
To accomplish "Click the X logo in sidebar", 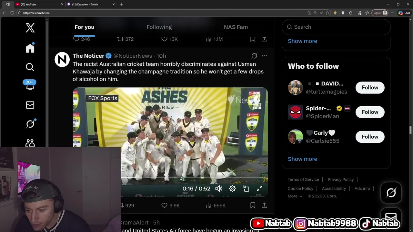I will (x=30, y=28).
